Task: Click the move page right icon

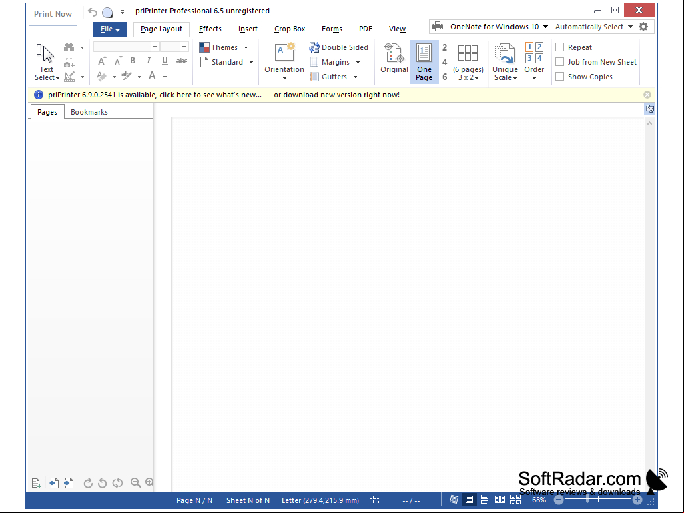Action: point(69,483)
